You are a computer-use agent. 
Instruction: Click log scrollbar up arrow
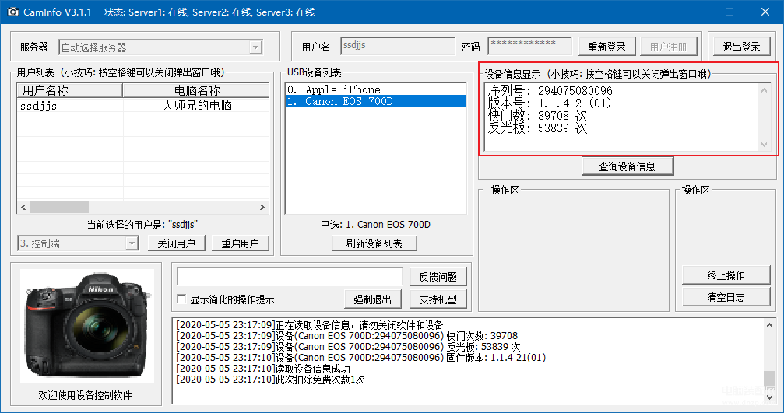(769, 325)
